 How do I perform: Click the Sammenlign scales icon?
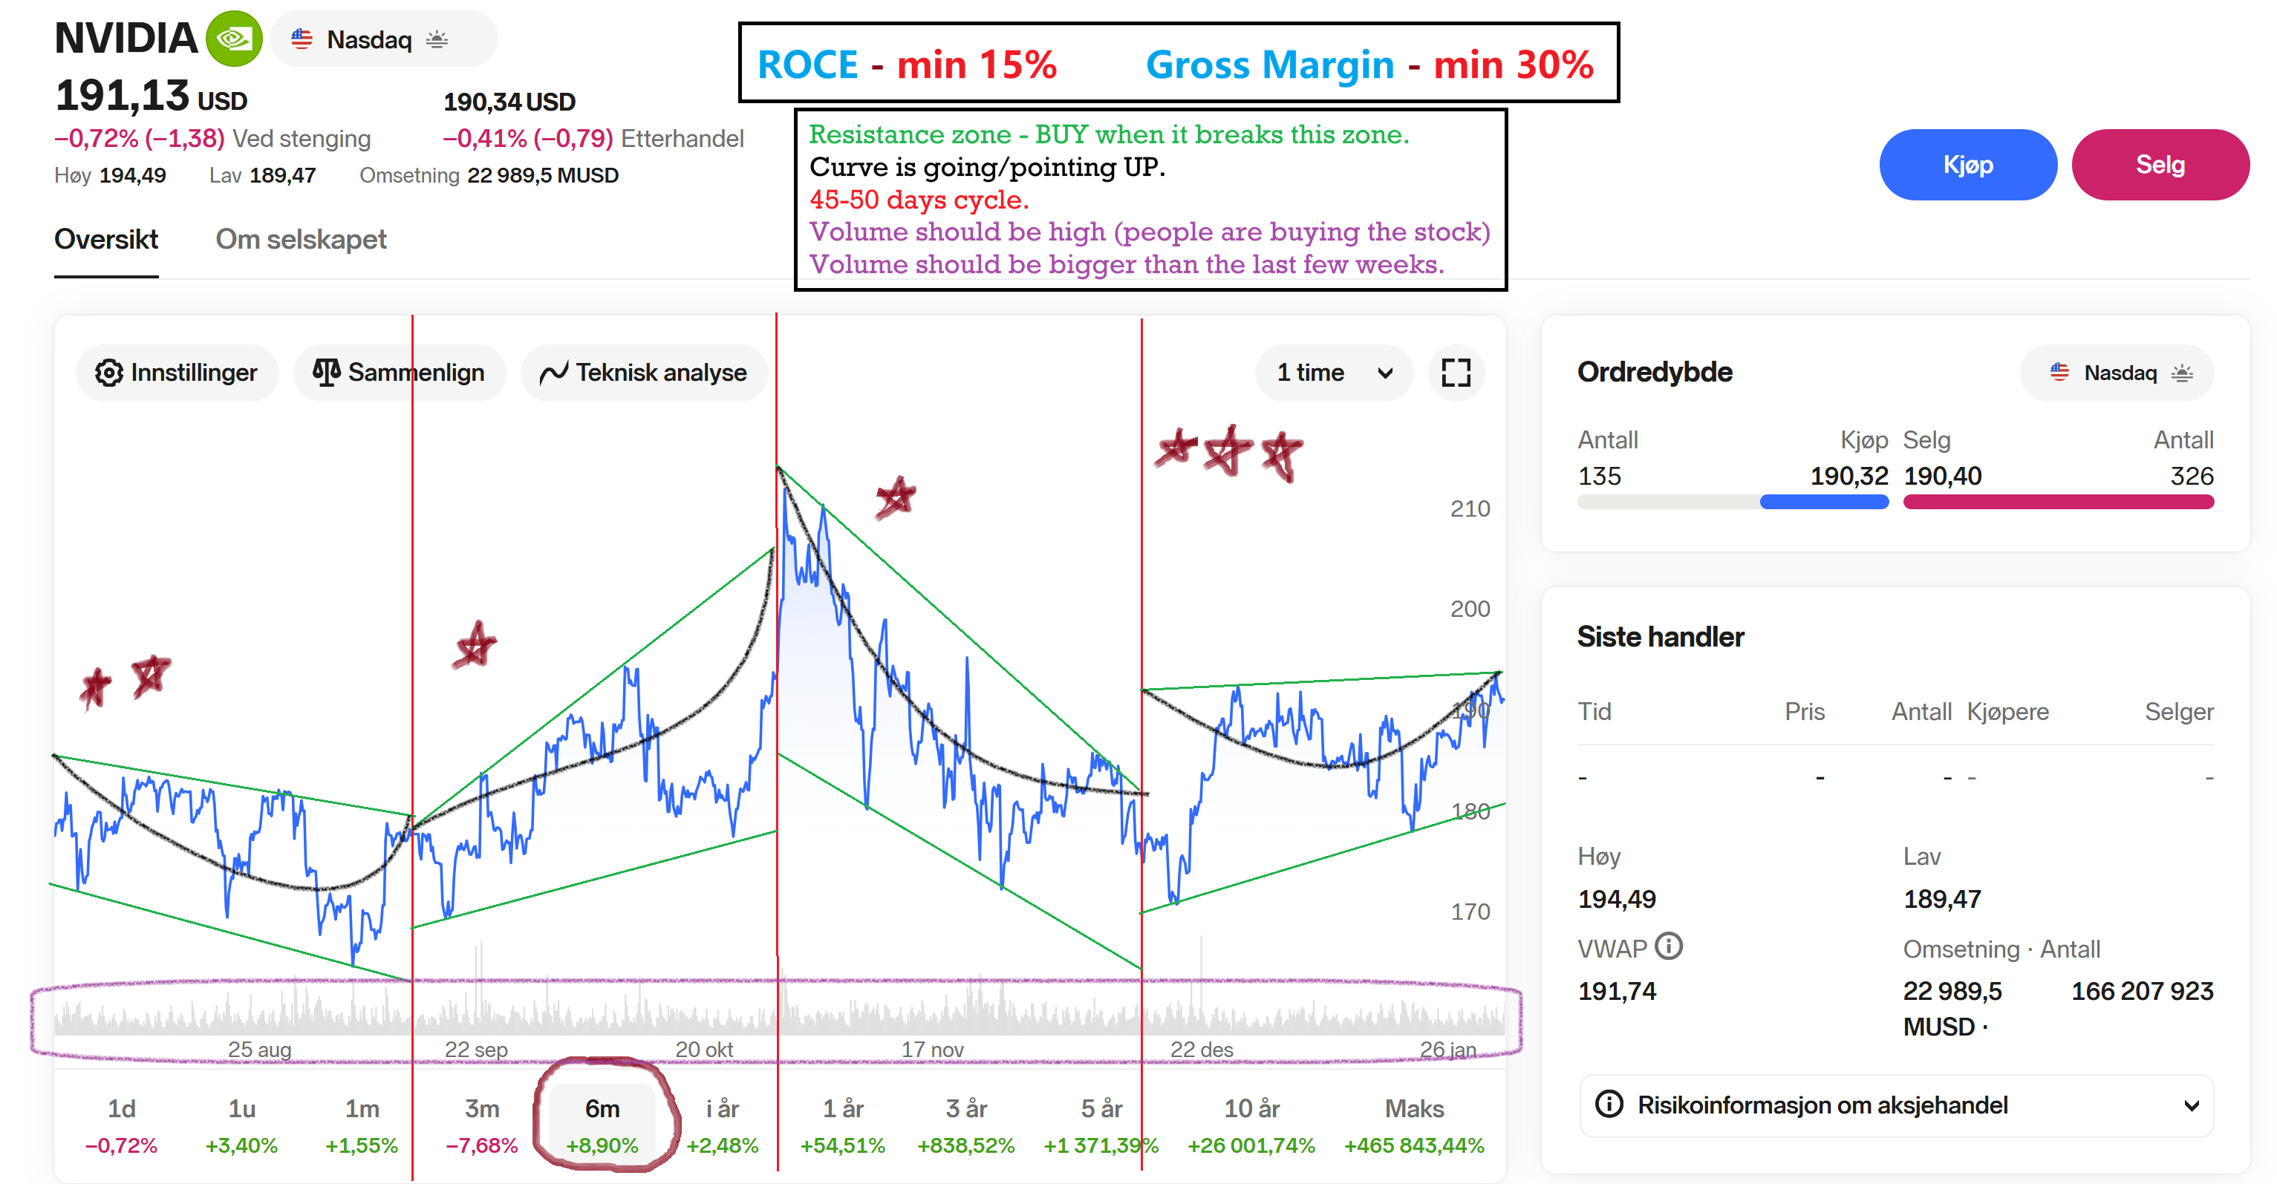[x=326, y=373]
